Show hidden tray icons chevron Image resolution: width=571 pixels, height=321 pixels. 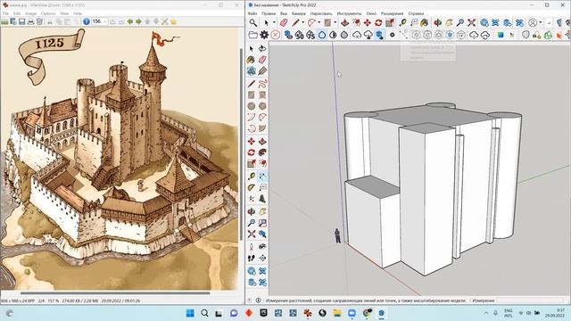486,313
